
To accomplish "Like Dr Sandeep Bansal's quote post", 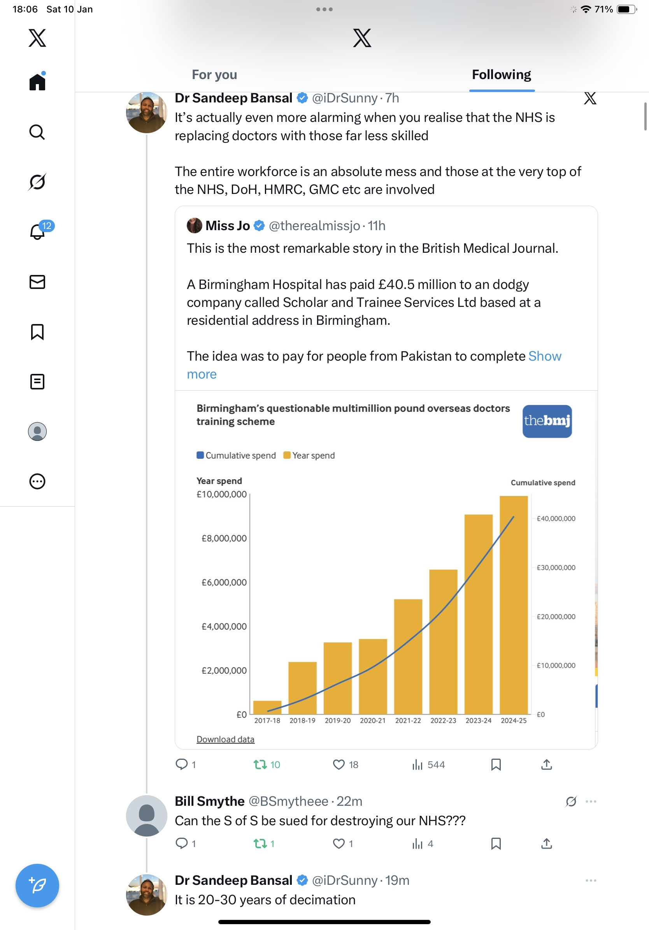I will coord(339,764).
